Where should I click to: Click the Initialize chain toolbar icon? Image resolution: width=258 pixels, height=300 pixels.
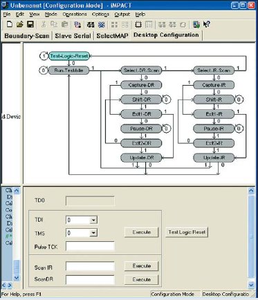tap(91, 25)
